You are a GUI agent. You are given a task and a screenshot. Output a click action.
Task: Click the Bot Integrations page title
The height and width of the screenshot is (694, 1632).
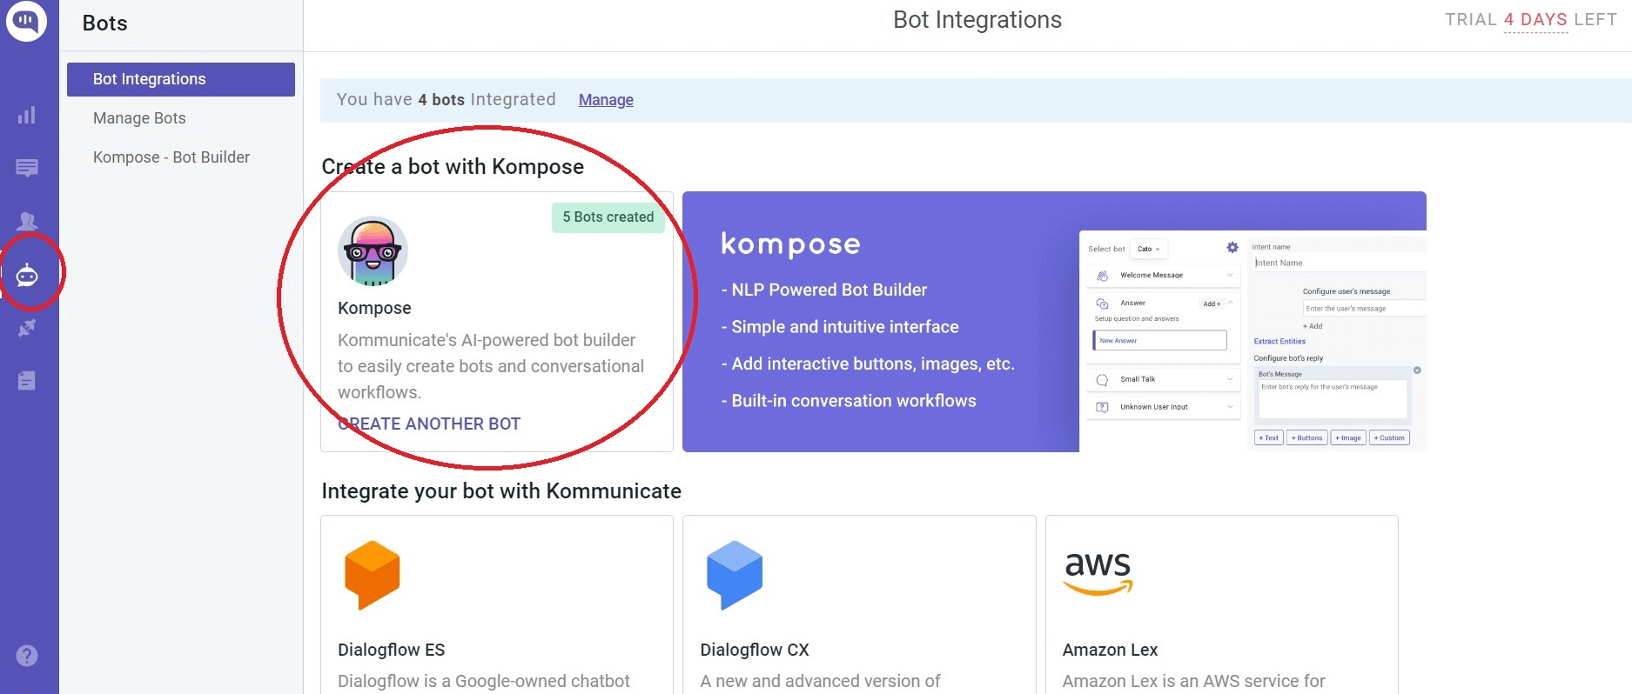pyautogui.click(x=977, y=20)
